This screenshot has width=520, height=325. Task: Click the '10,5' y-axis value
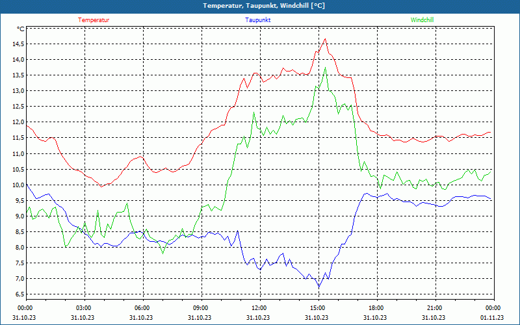19,169
